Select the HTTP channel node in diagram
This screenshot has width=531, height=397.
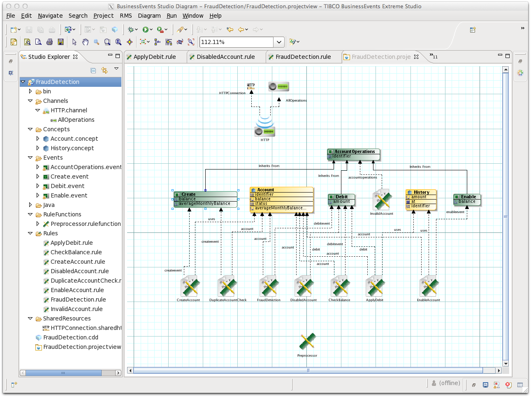tap(265, 127)
